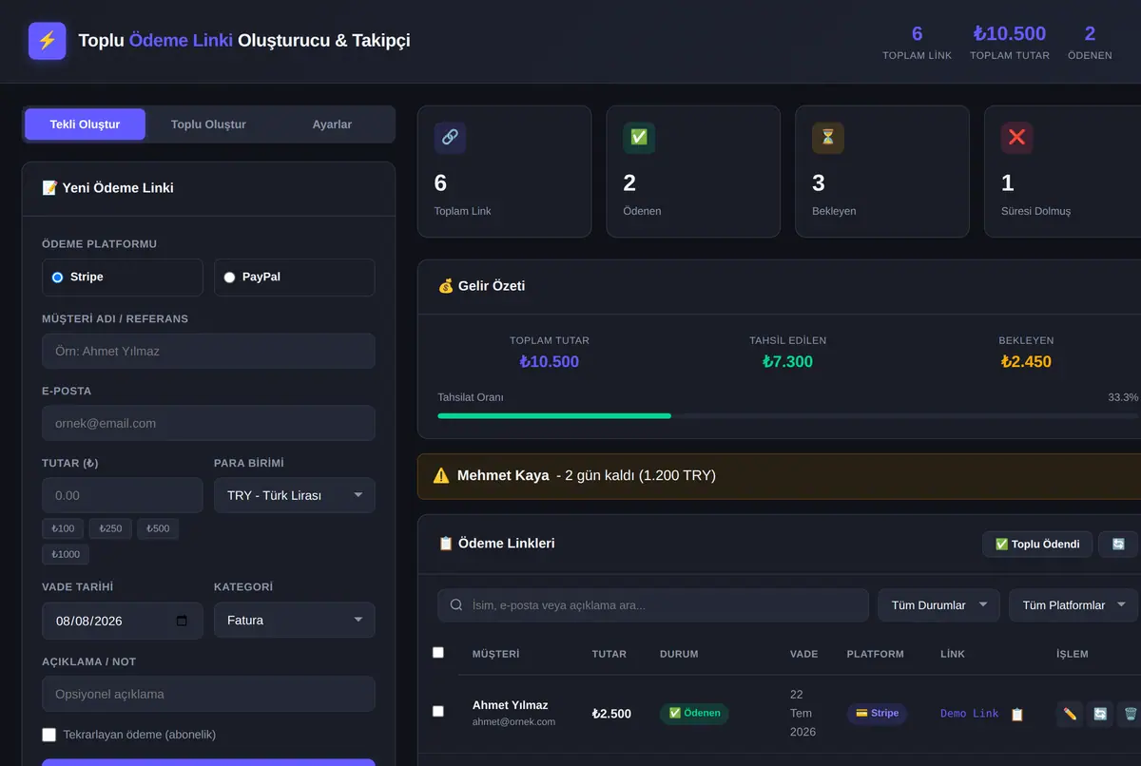
Task: Open the Tüm Platformlar filter dropdown
Action: click(x=1073, y=605)
